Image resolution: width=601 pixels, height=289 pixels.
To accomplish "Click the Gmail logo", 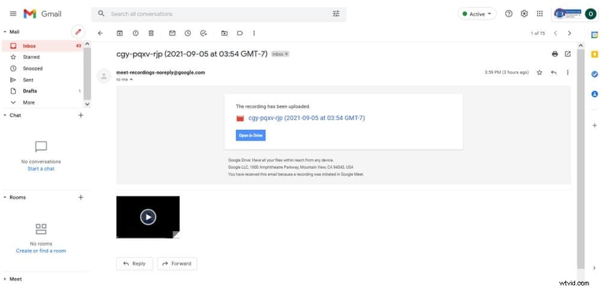I will pos(42,14).
